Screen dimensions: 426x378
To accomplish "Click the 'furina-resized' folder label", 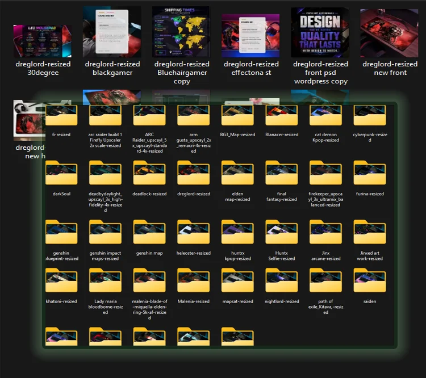I will [370, 194].
